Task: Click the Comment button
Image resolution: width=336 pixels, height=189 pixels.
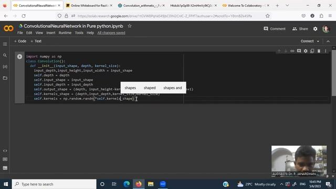Action: [x=275, y=29]
